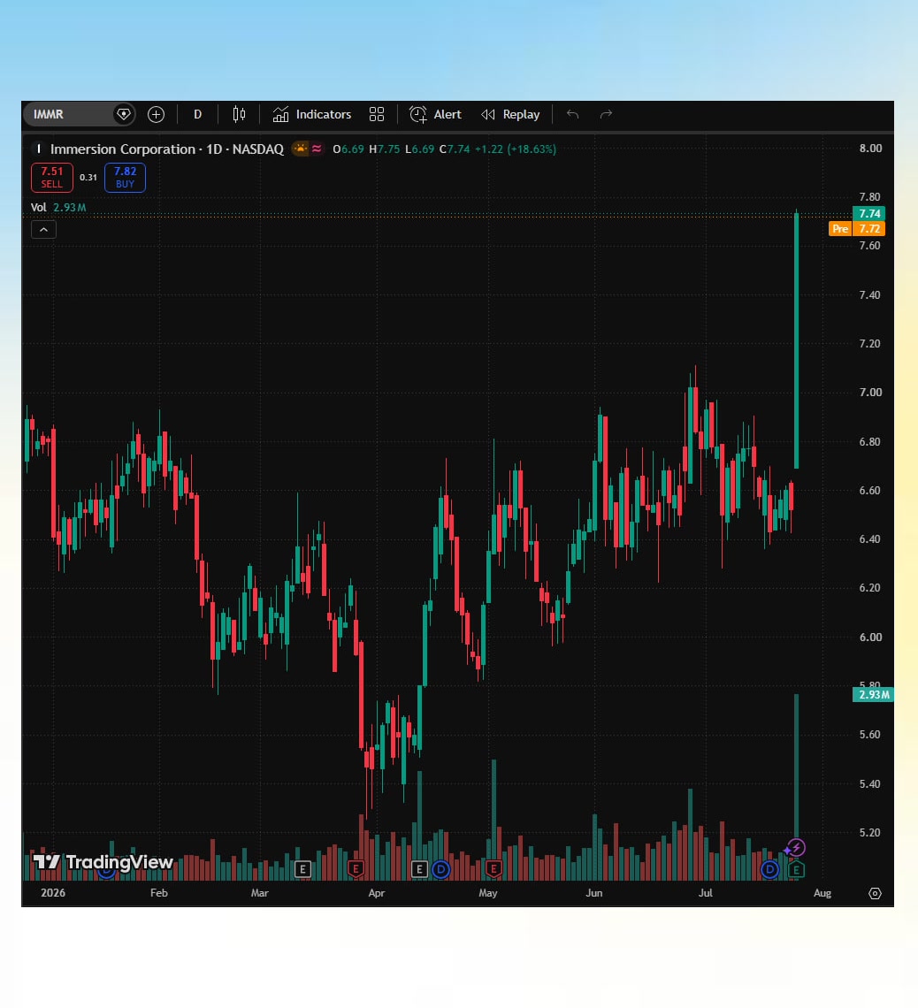
Task: Click the 7.82 BUY button
Action: (126, 178)
